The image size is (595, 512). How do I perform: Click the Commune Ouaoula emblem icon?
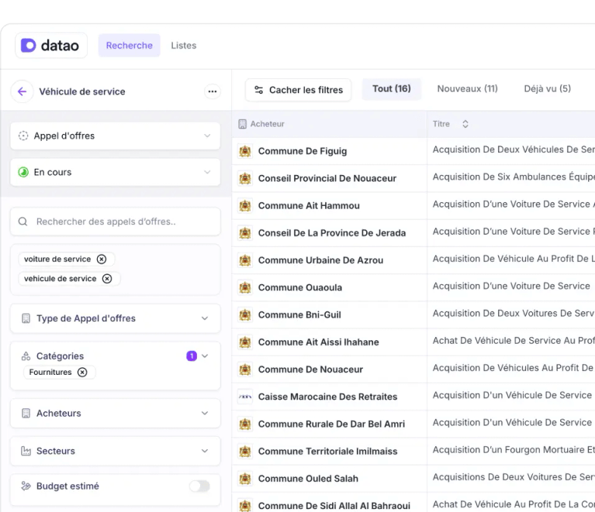click(245, 287)
